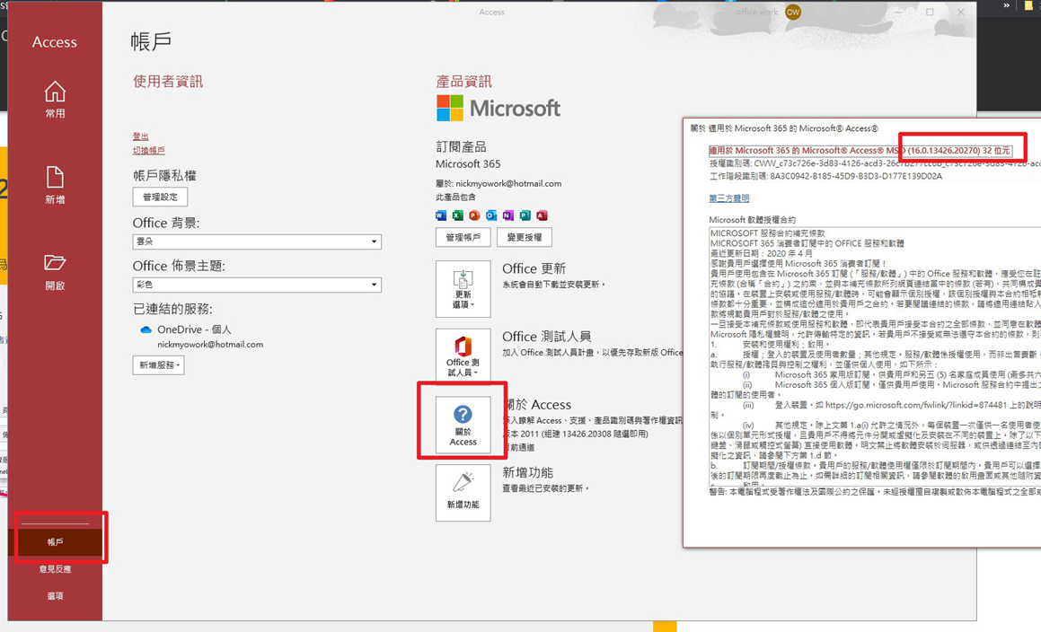1041x632 pixels.
Task: Open the Office 佈景主題 dropdown showing 彩色
Action: [x=257, y=285]
